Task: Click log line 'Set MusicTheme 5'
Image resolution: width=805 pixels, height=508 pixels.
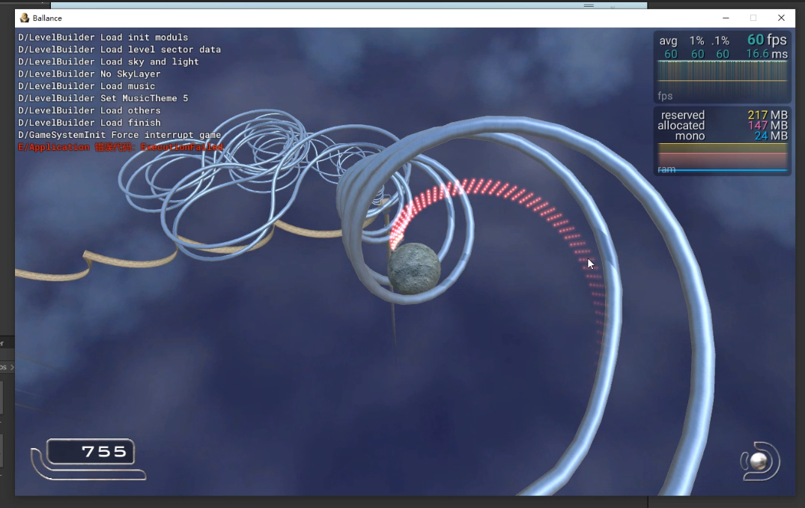Action: (x=103, y=99)
